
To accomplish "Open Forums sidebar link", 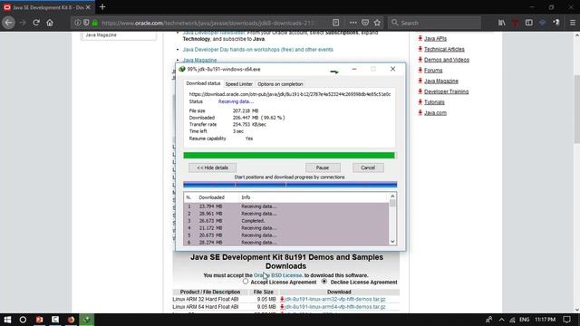I will (x=433, y=71).
